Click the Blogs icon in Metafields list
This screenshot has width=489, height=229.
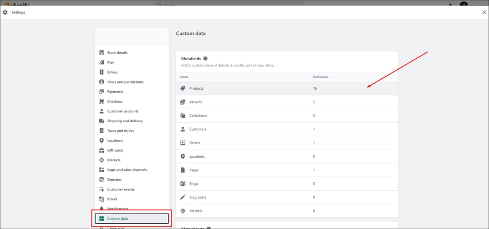click(x=183, y=184)
